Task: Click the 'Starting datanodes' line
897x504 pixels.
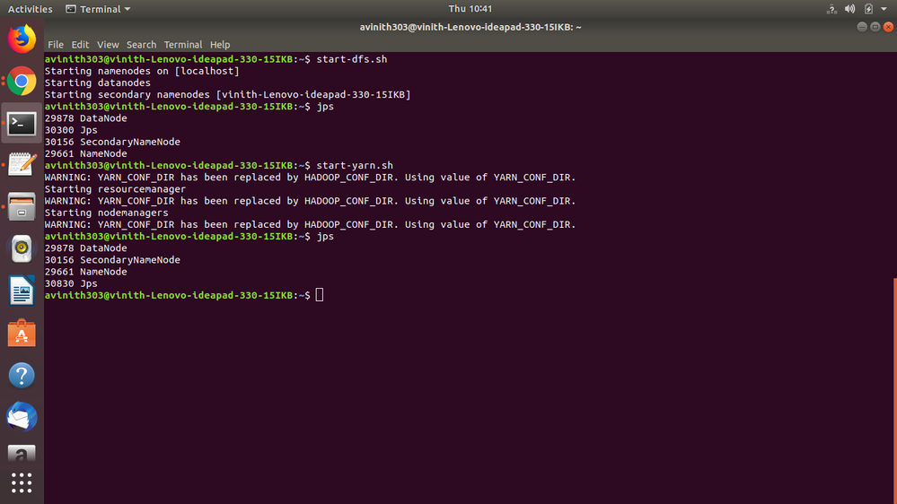Action: (x=98, y=83)
